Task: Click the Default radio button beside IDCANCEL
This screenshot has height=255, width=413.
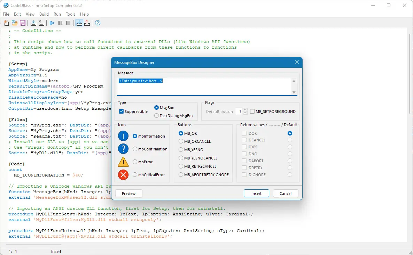Action: pyautogui.click(x=290, y=140)
